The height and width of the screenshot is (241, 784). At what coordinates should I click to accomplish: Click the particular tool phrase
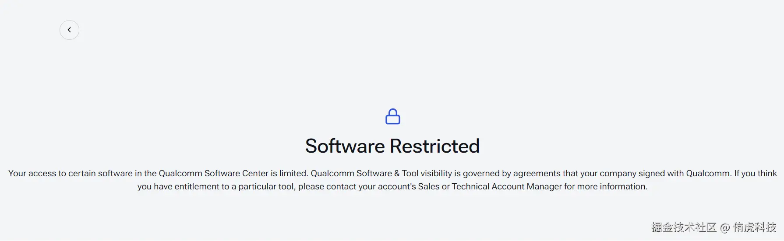266,186
